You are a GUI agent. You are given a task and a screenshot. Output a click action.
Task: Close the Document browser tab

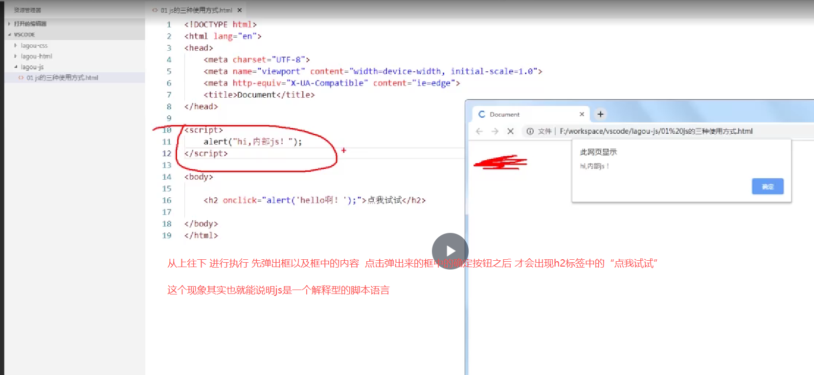click(x=582, y=114)
